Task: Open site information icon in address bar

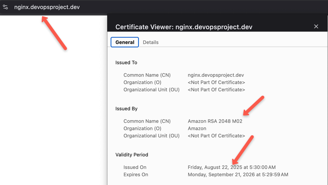Action: [5, 7]
